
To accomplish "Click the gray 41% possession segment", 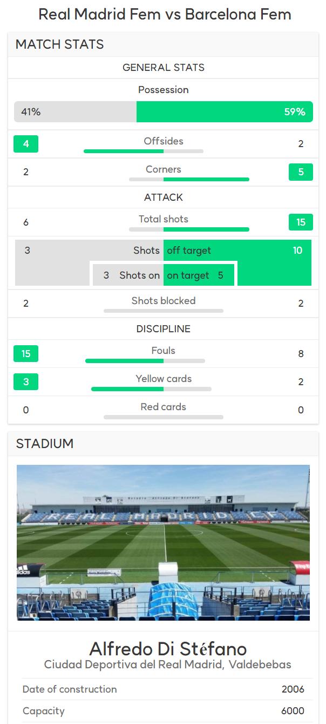I will tap(76, 112).
